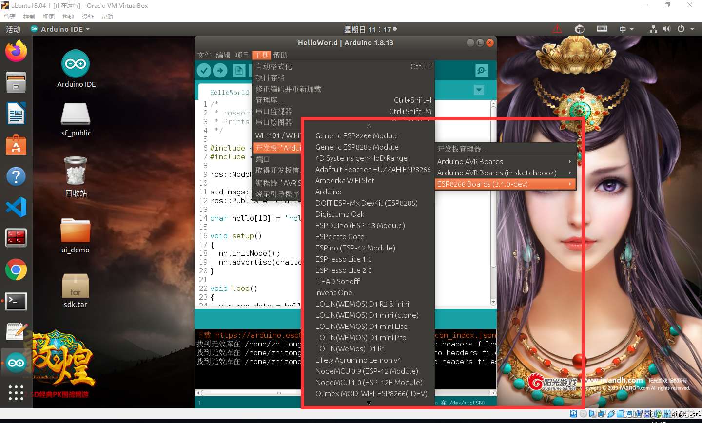Open 串口监视器 from the tools menu

[x=344, y=112]
